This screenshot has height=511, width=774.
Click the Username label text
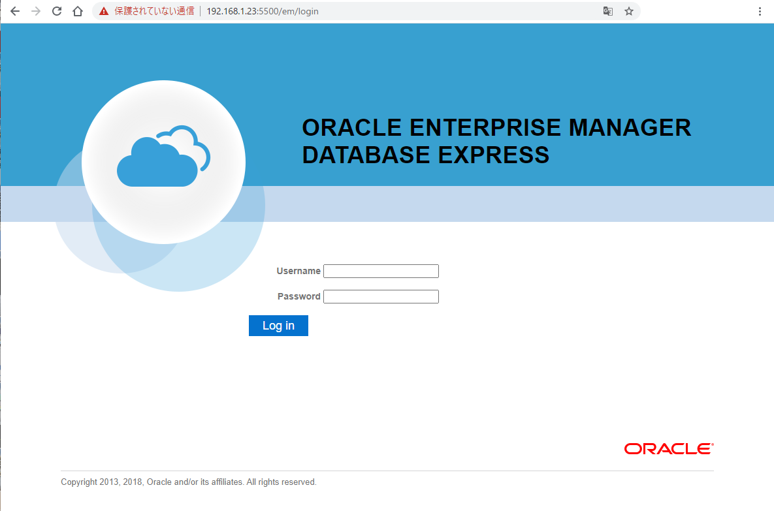click(x=298, y=271)
